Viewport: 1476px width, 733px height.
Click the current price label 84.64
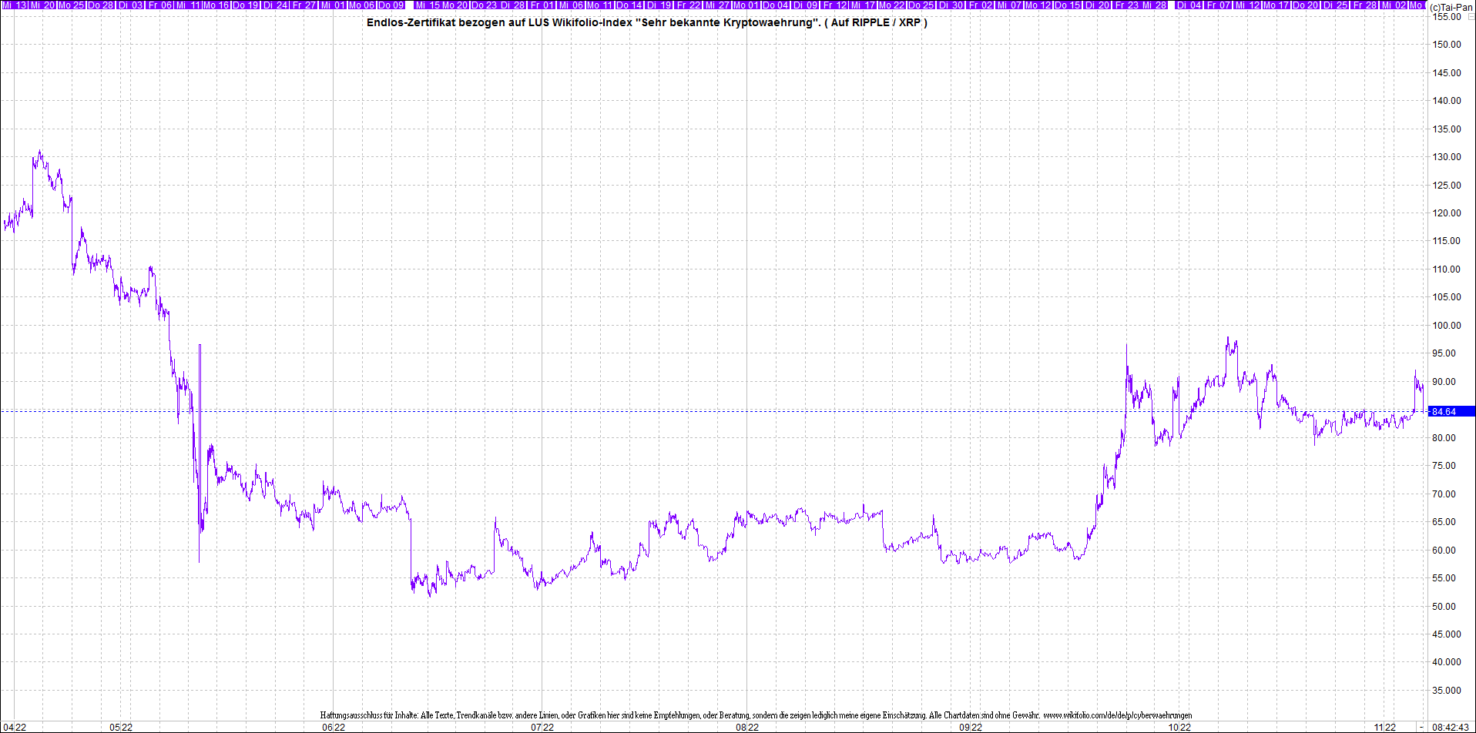(x=1451, y=411)
